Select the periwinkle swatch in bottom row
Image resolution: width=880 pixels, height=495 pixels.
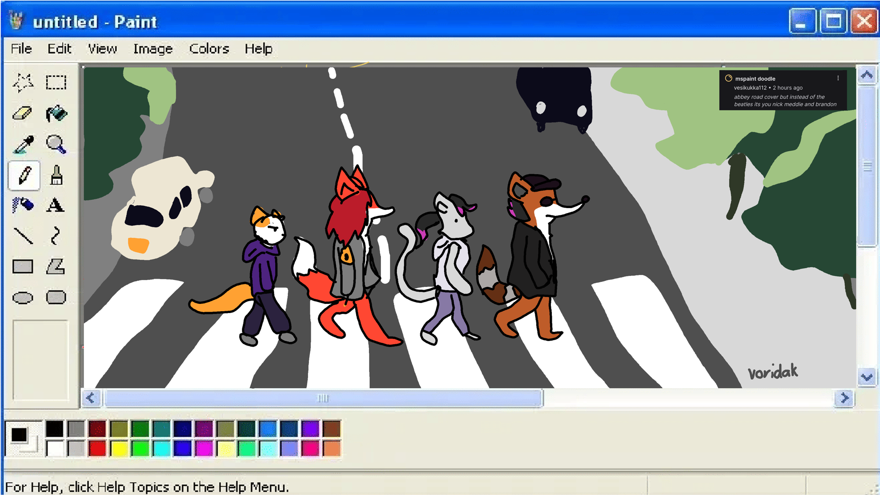coord(289,448)
